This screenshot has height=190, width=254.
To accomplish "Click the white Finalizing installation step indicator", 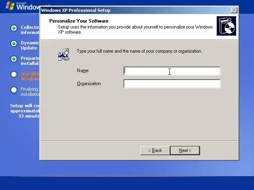I will tap(14, 90).
